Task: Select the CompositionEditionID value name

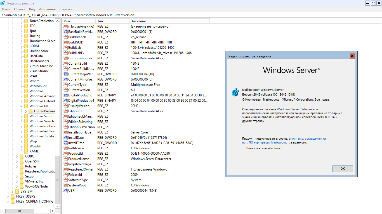Action: (81, 58)
